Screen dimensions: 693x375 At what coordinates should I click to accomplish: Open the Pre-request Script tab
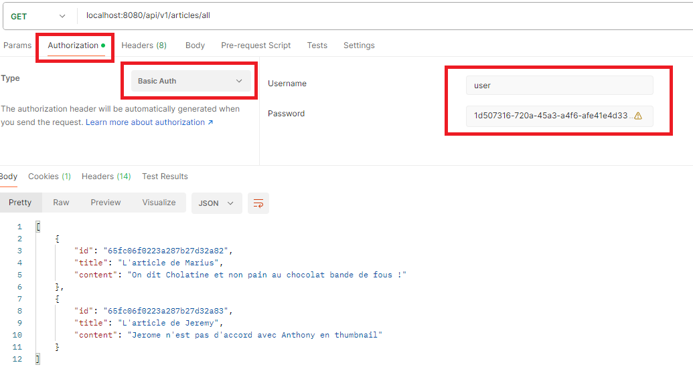pyautogui.click(x=256, y=45)
